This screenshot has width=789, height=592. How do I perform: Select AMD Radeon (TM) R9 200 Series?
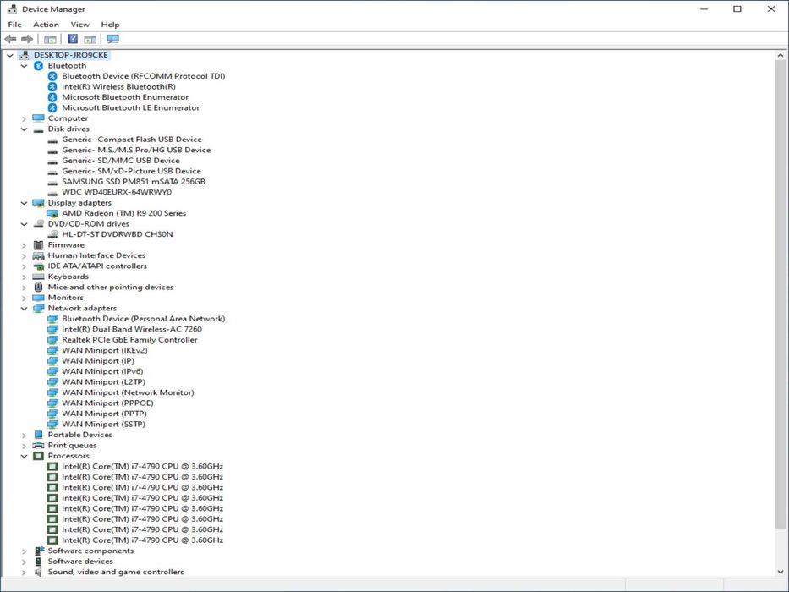[x=123, y=213]
